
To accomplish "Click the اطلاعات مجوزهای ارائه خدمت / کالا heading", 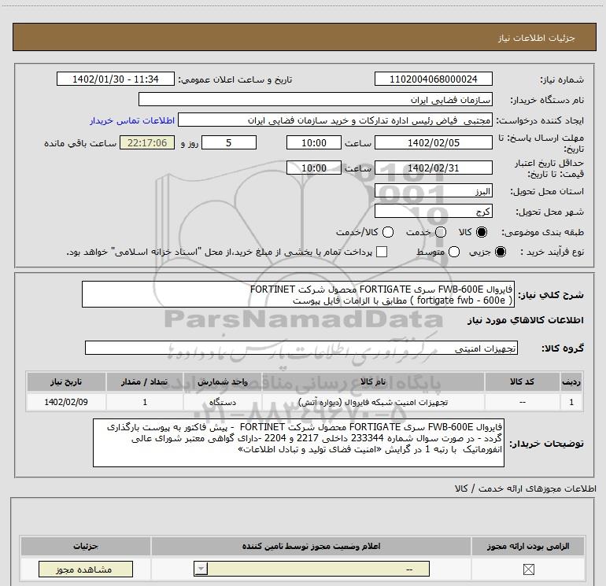I will point(525,488).
